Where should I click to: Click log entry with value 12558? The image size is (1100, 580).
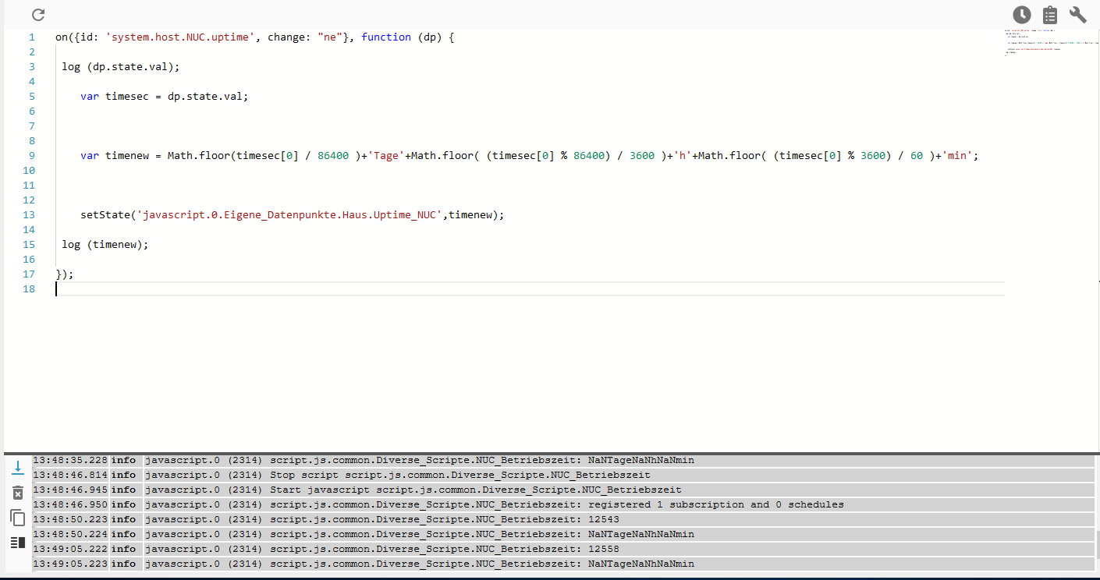coord(562,549)
